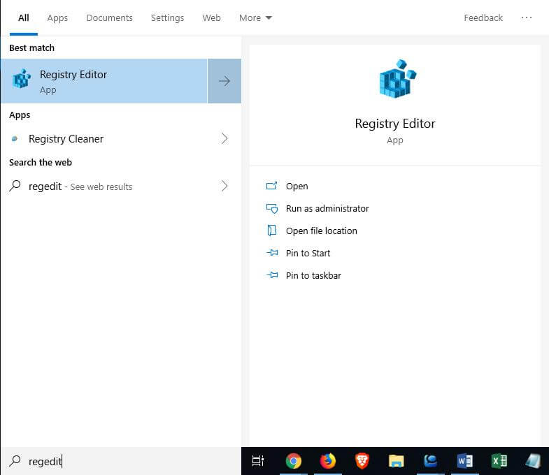This screenshot has height=475, width=549.
Task: Open Task View from taskbar
Action: (258, 461)
